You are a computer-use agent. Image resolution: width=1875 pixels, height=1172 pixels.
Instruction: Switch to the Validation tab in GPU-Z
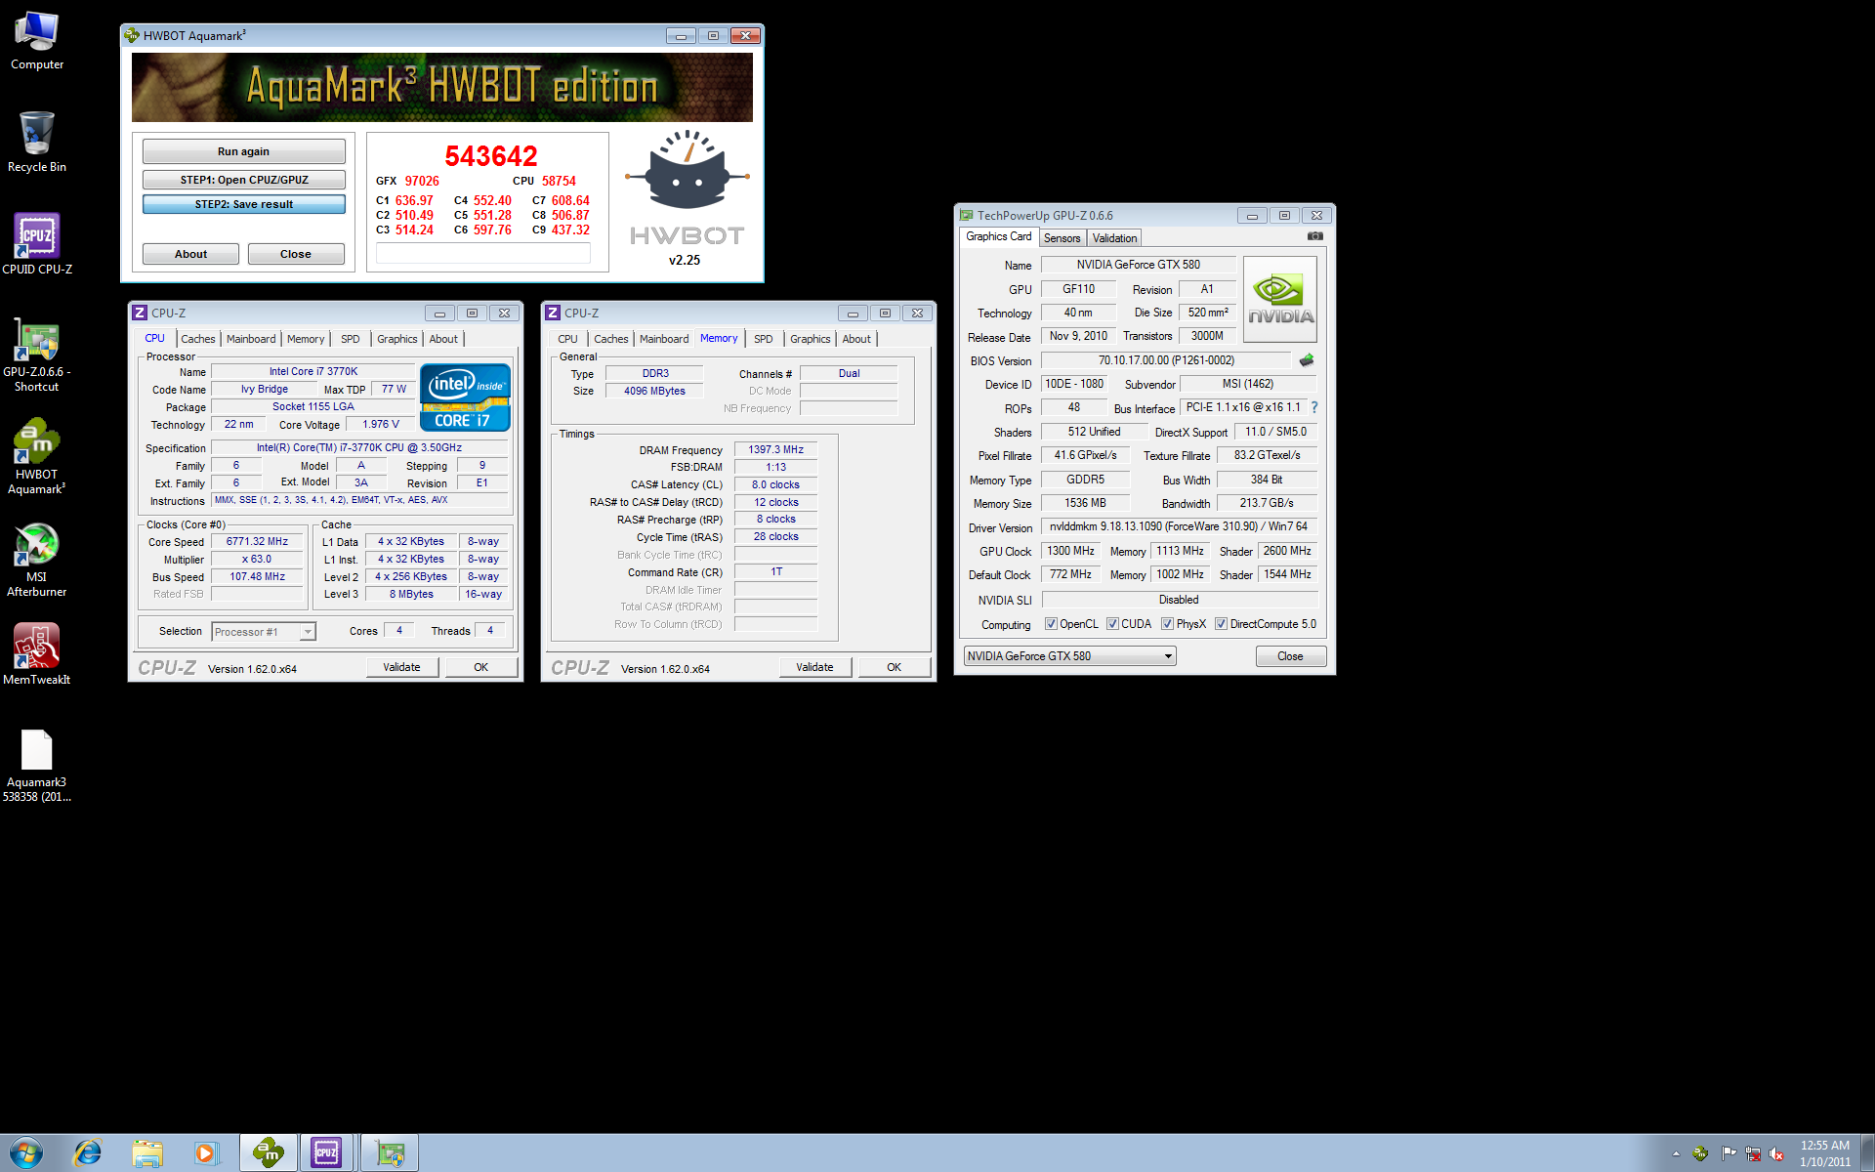1114,238
